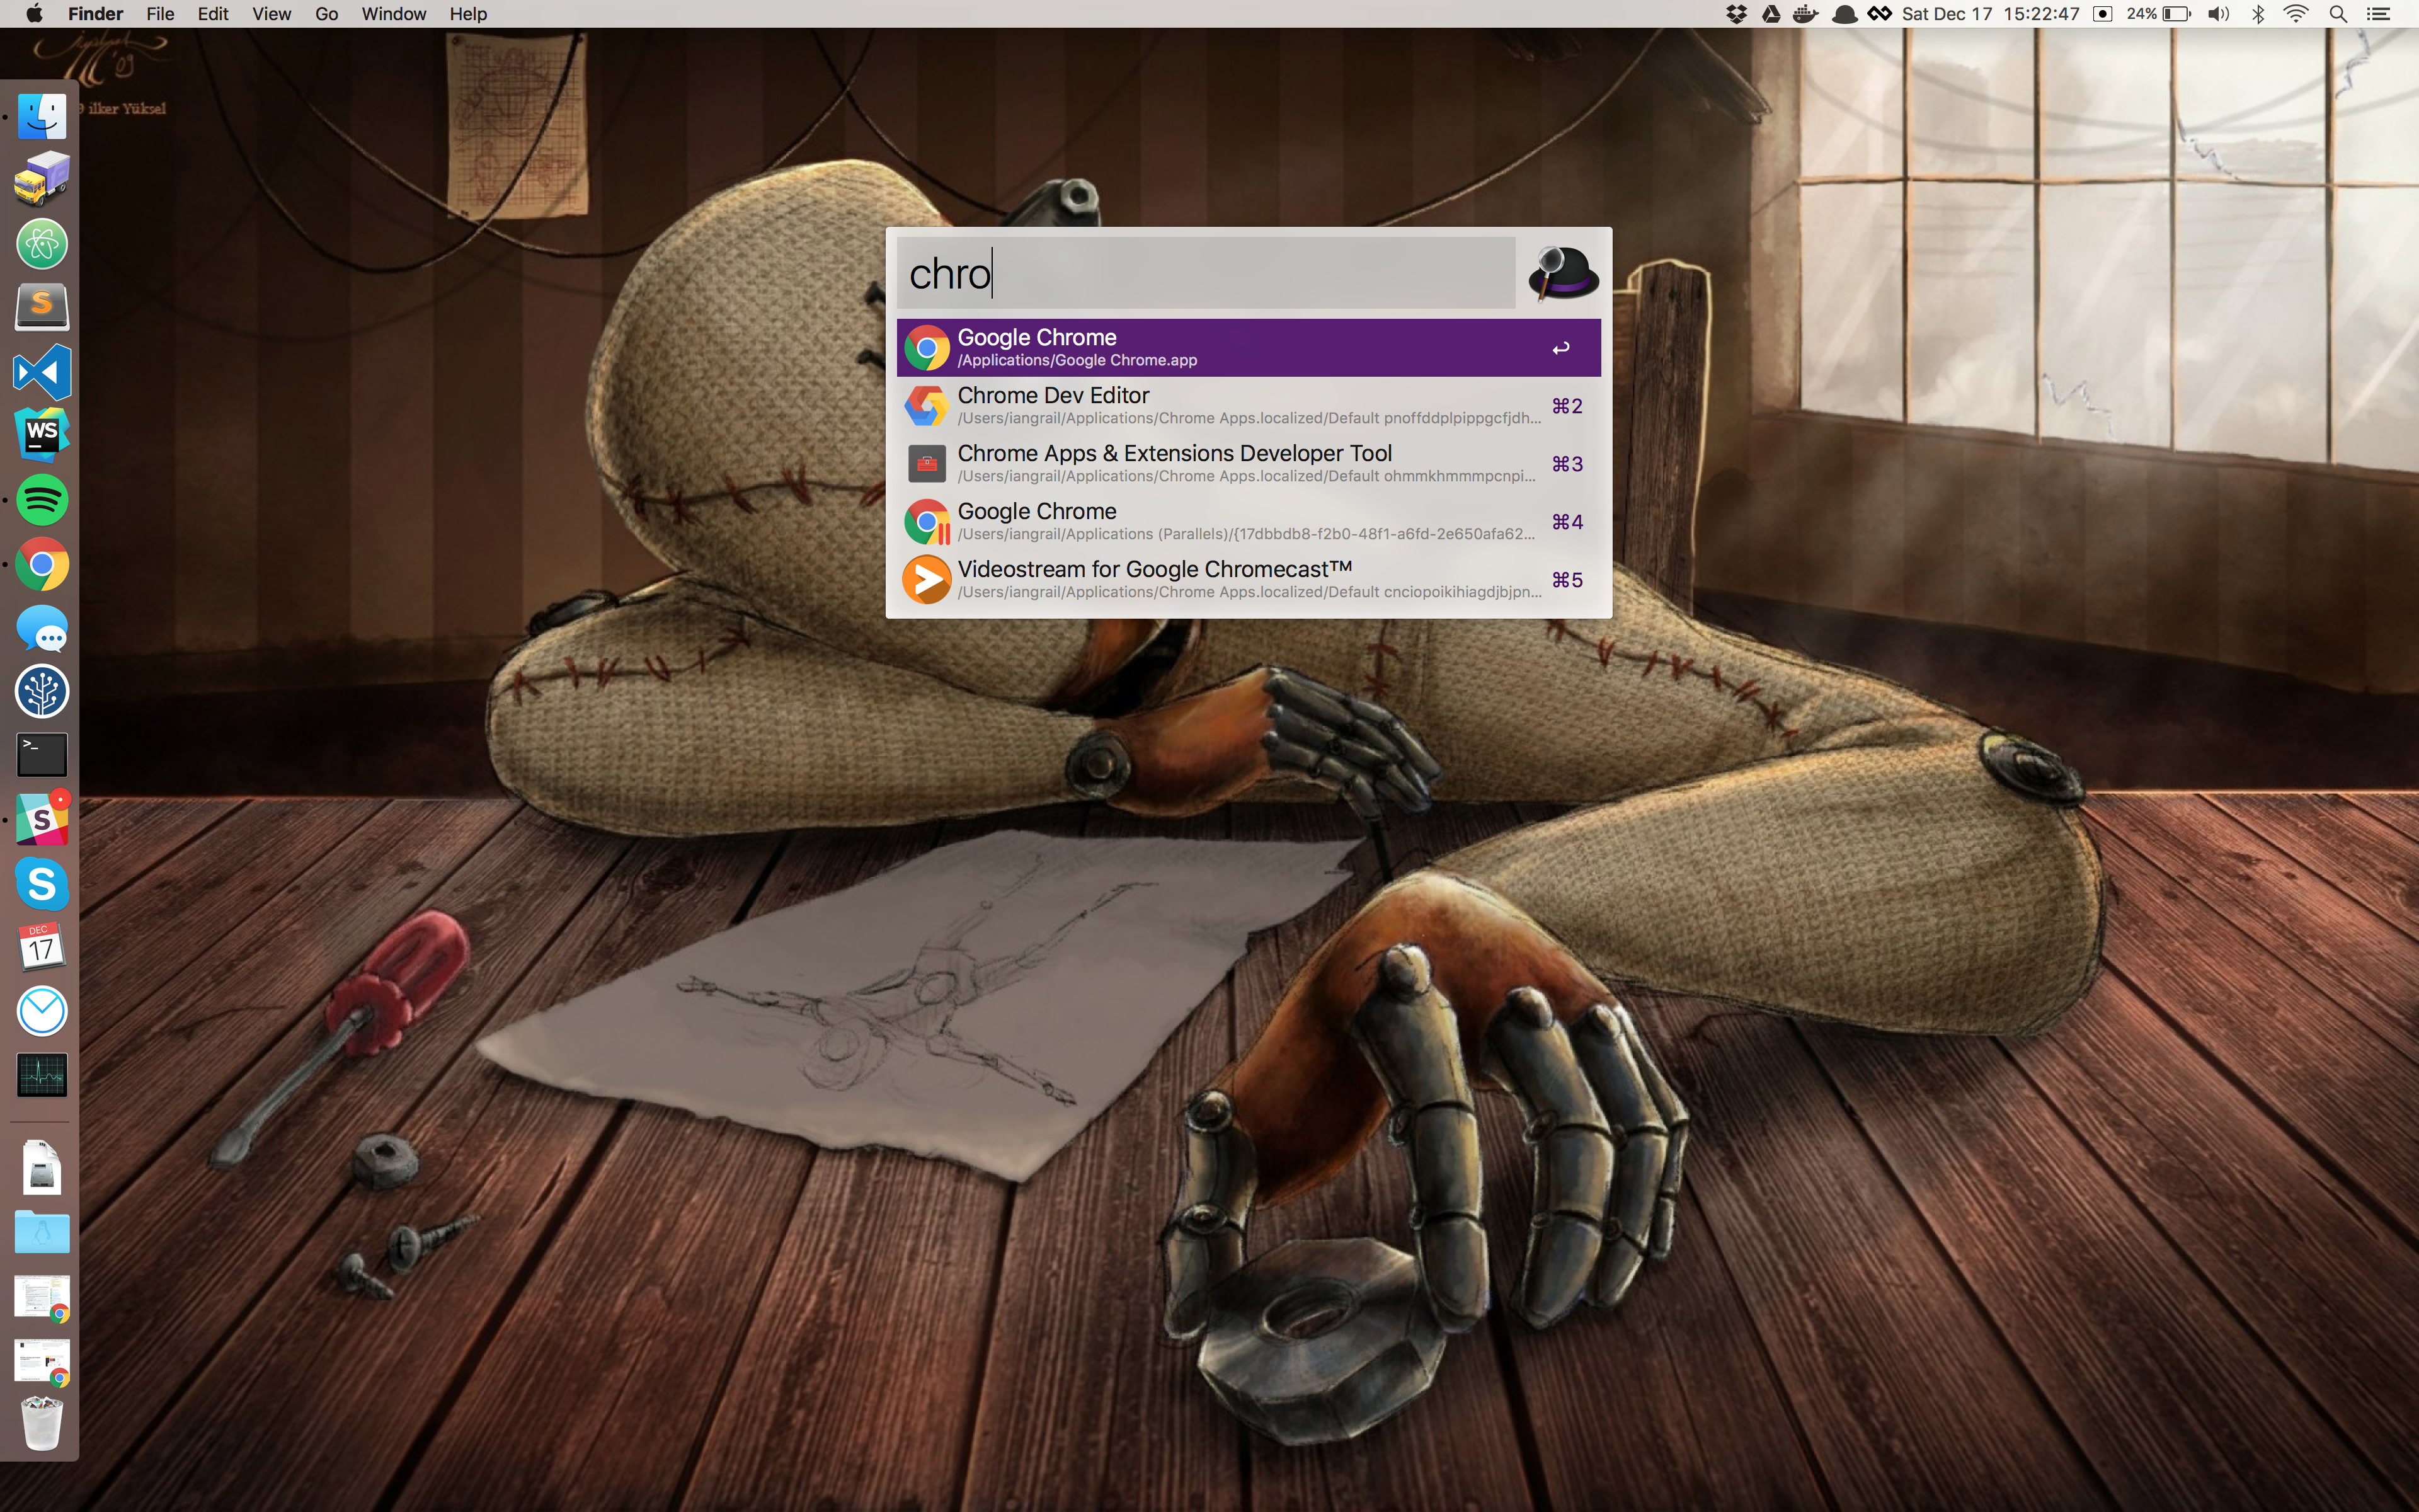Open the blue chat bubbles app in dock

pyautogui.click(x=42, y=630)
